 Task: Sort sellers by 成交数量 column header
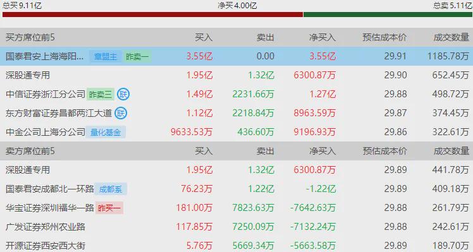pyautogui.click(x=451, y=151)
